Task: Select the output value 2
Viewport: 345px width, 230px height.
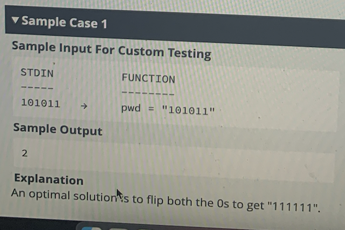Action: pos(25,153)
